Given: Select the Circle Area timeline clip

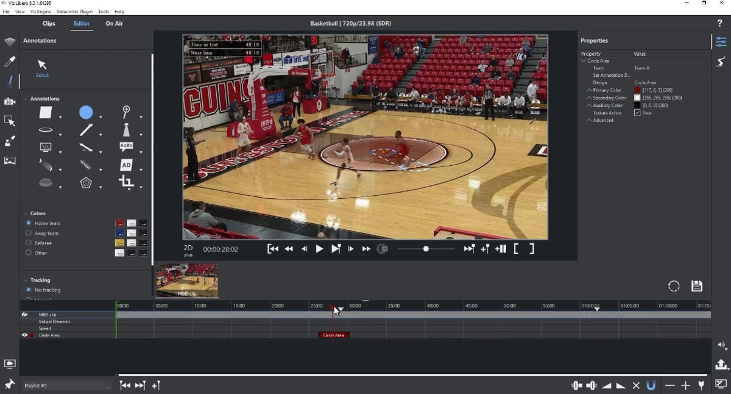Looking at the screenshot, I should (x=334, y=335).
